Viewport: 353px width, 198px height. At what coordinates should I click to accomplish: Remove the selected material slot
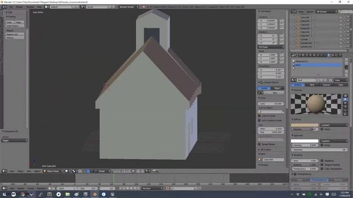tap(346, 64)
